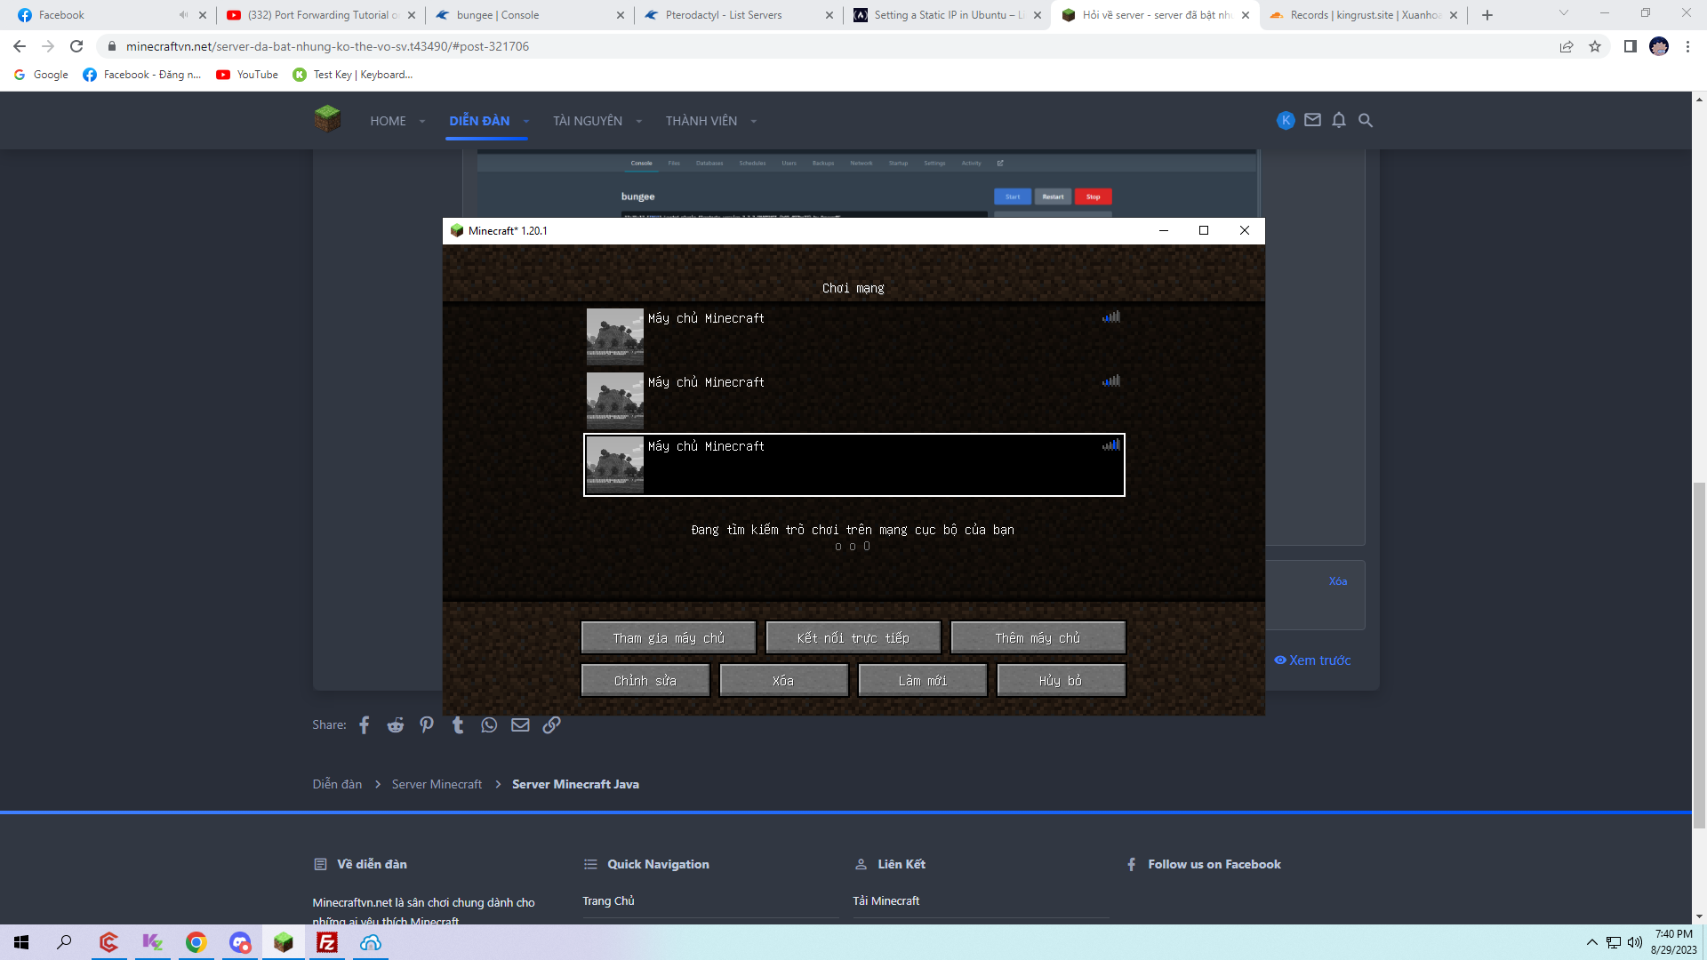Share post via WhatsApp icon
The height and width of the screenshot is (960, 1707).
click(x=489, y=725)
